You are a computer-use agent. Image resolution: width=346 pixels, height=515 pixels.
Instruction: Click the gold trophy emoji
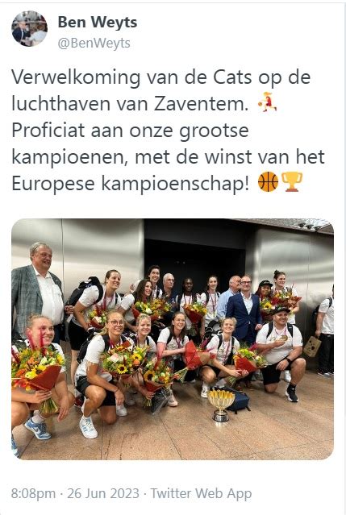[292, 181]
